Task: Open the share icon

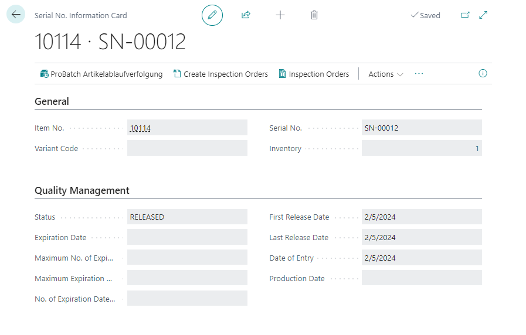Action: pyautogui.click(x=246, y=15)
